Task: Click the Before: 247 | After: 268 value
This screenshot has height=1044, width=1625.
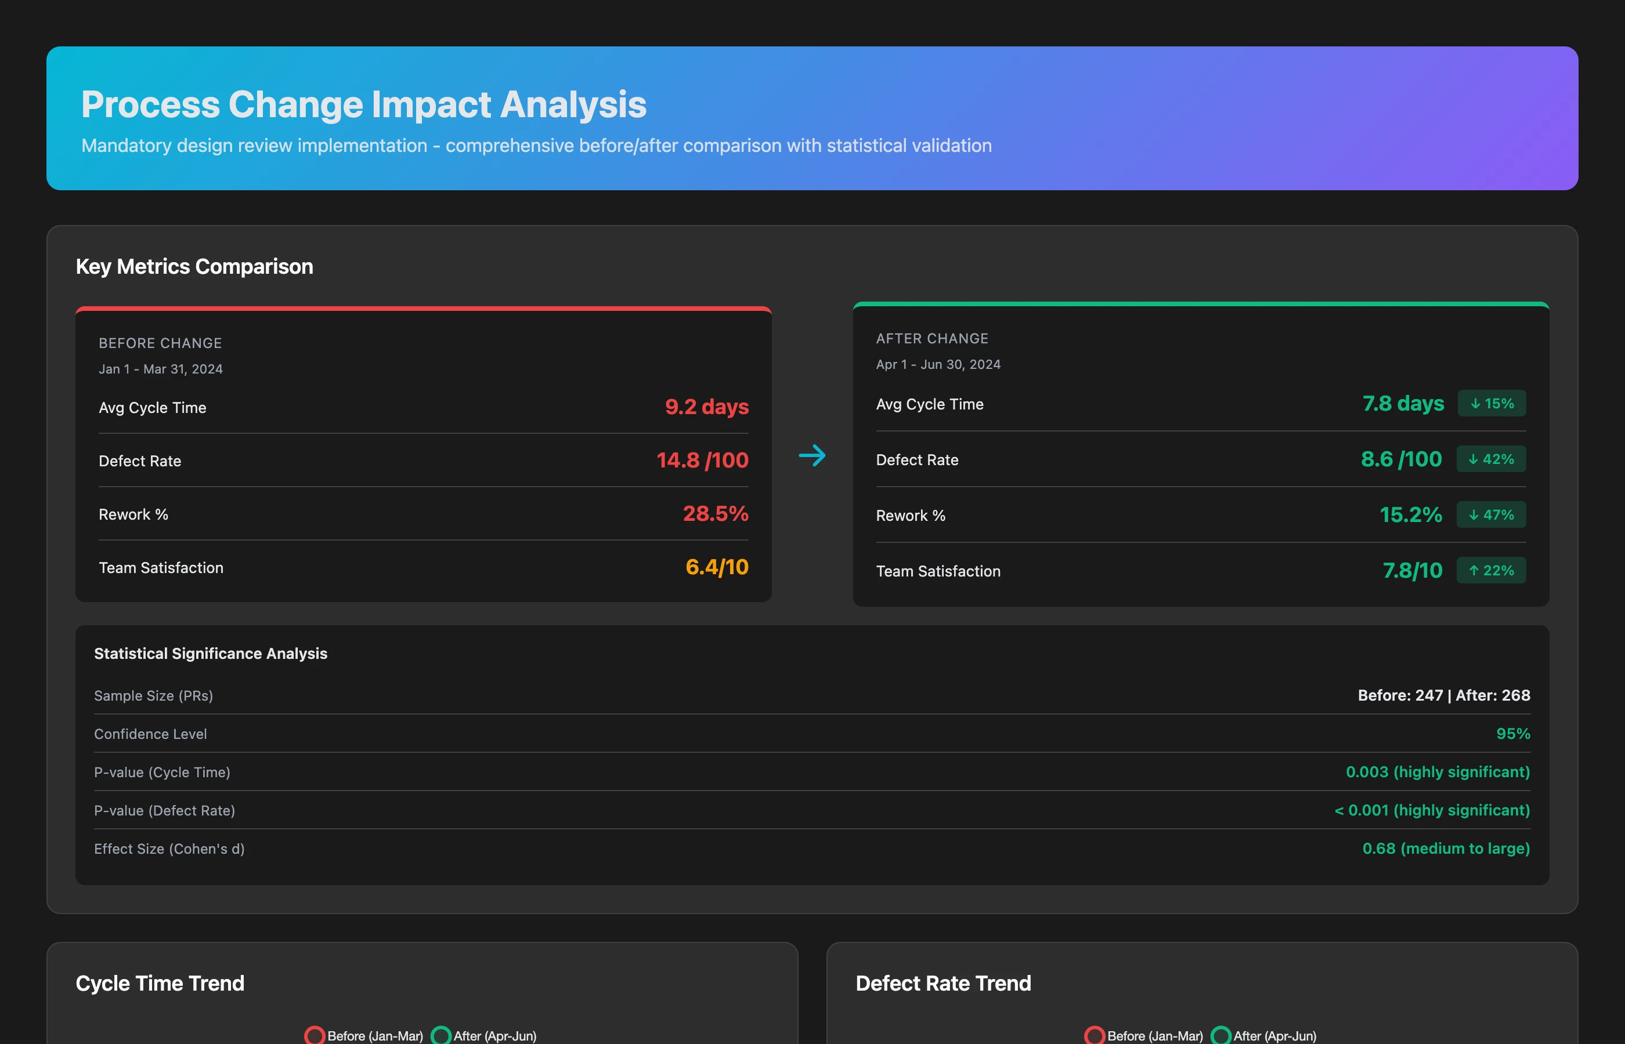Action: [x=1444, y=695]
